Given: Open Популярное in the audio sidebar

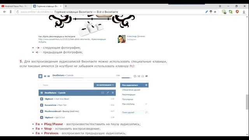Looking at the screenshot, I should (128, 100).
